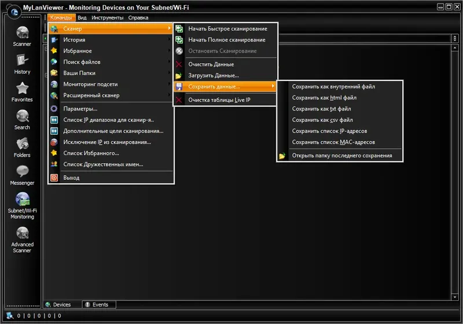Image resolution: width=463 pixels, height=324 pixels.
Task: Click the MyLanViewer application logo icon
Action: [14, 12]
